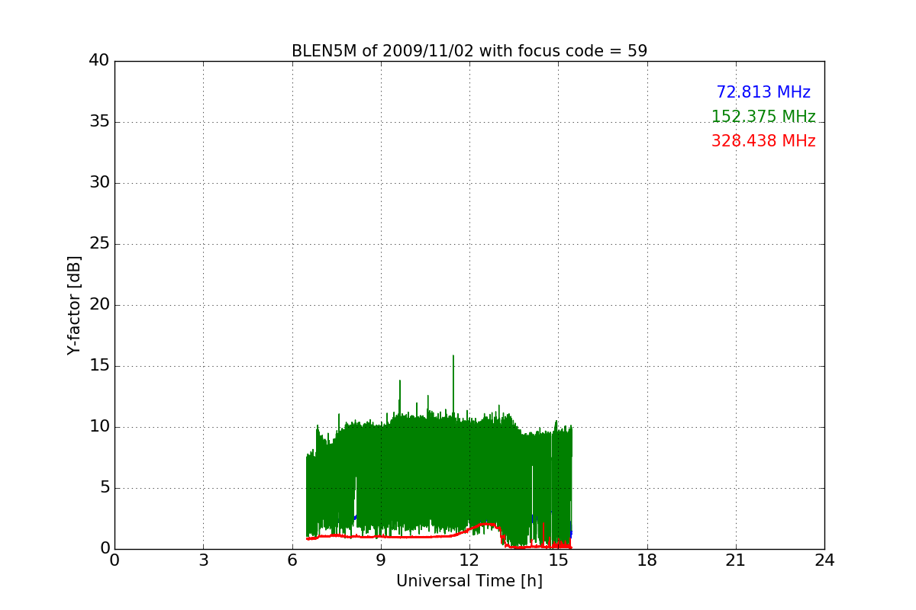Click x-axis tick label '6'
This screenshot has width=916, height=610.
[x=292, y=560]
